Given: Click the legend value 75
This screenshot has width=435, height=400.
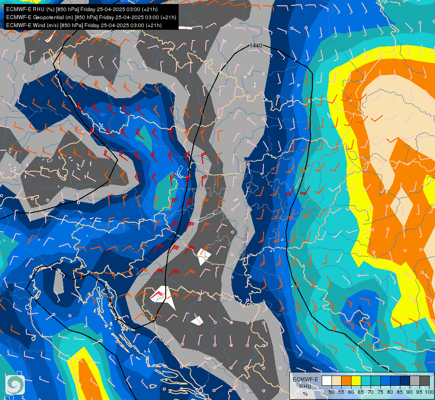Looking at the screenshot, I should tap(380, 392).
